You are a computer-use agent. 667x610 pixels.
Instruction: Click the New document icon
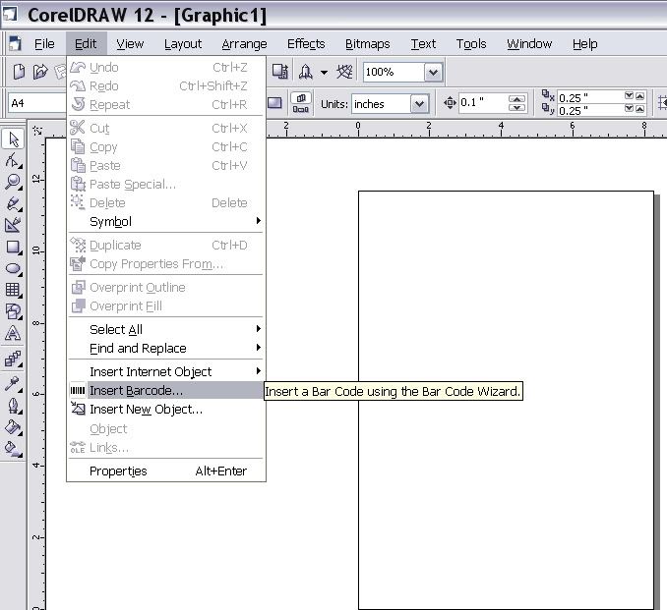pyautogui.click(x=19, y=72)
